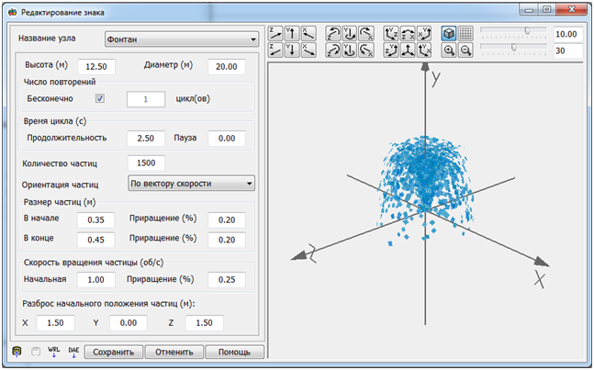594x370 pixels.
Task: Toggle the grid display button
Action: point(465,33)
